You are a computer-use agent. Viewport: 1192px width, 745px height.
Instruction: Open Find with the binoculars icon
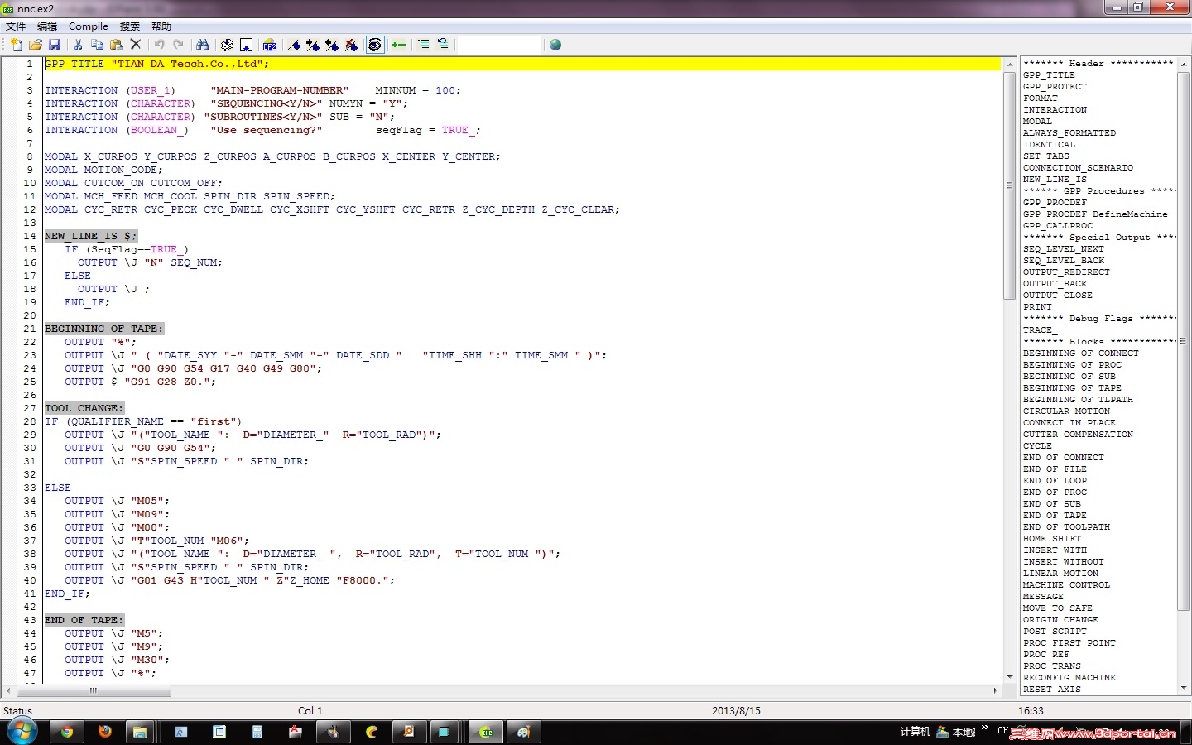(x=202, y=45)
